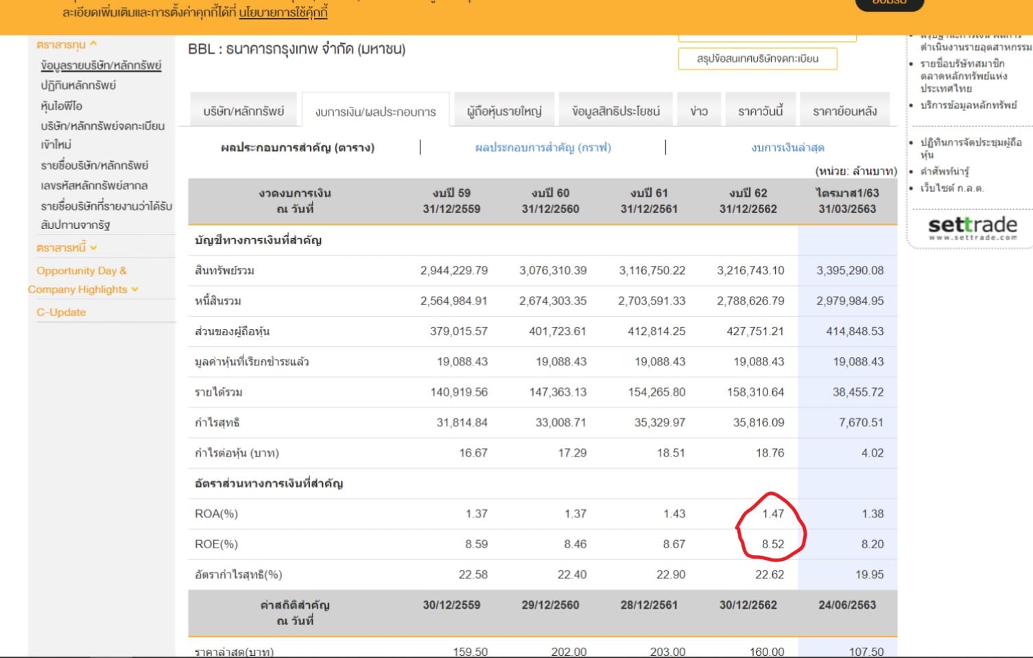Open เว็บไซต์ ก.ล.ต. link
The image size is (1033, 658).
[x=952, y=188]
